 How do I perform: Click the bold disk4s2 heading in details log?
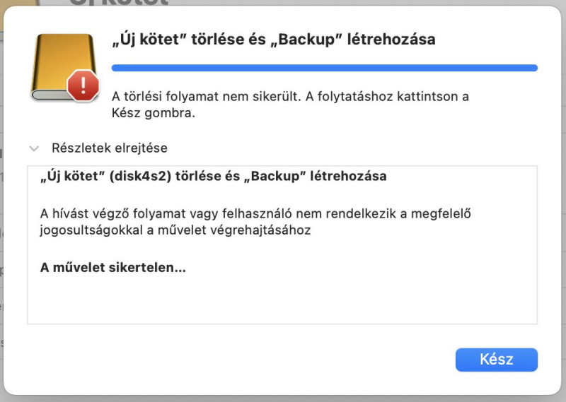(x=214, y=176)
